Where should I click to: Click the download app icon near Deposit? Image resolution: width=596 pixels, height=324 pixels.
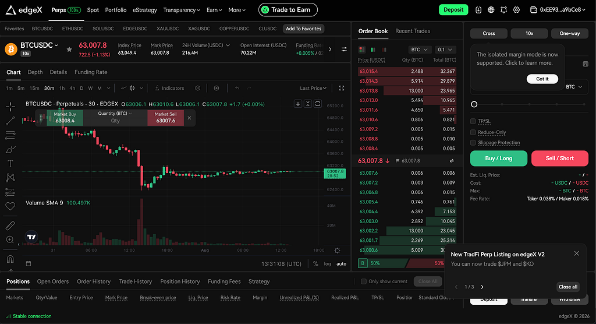tap(478, 10)
